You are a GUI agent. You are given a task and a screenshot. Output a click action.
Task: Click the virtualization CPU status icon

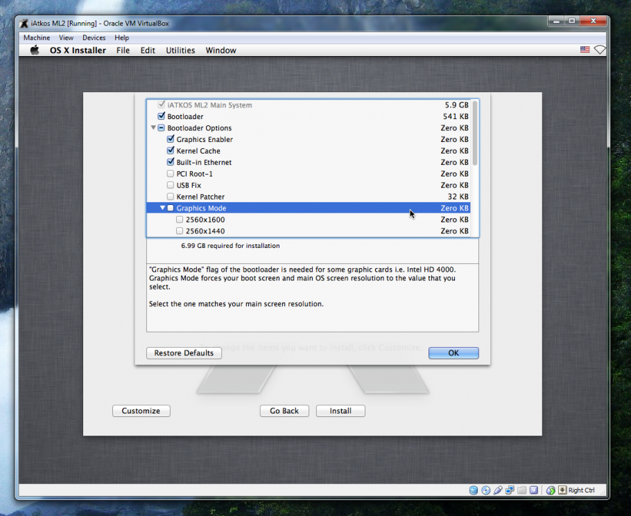click(534, 490)
